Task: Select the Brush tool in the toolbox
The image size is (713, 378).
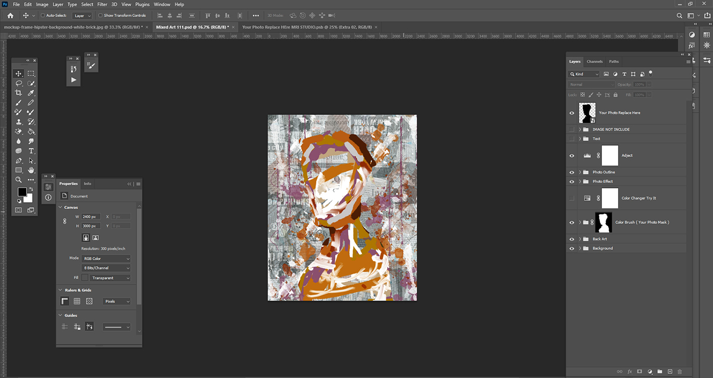Action: point(19,102)
